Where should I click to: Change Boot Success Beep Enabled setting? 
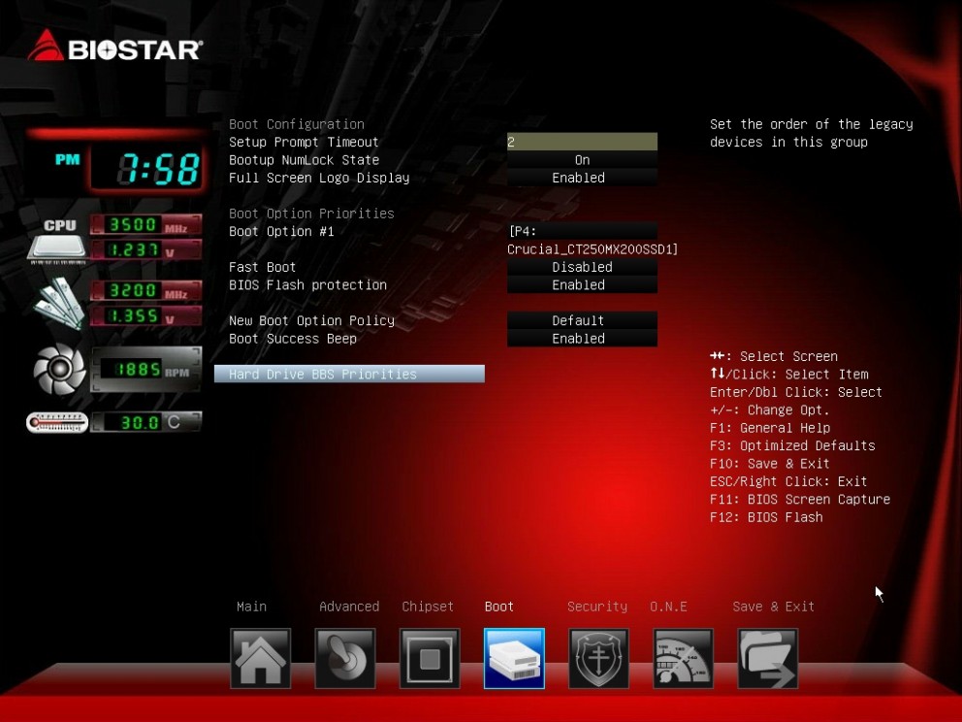pyautogui.click(x=582, y=339)
